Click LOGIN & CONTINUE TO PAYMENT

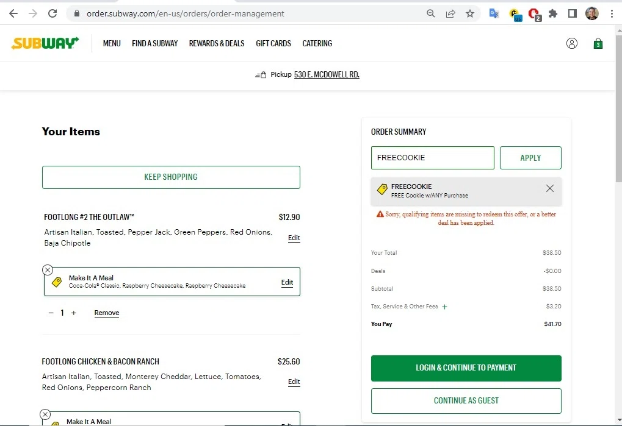pyautogui.click(x=466, y=368)
